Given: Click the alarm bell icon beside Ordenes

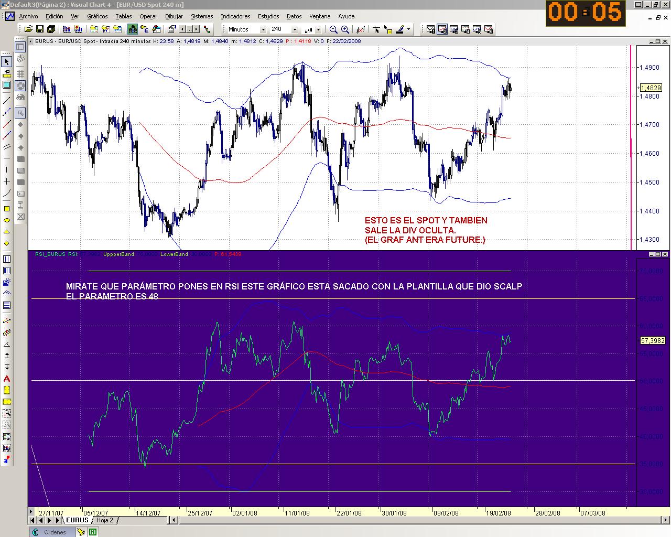Looking at the screenshot, I should [81, 532].
